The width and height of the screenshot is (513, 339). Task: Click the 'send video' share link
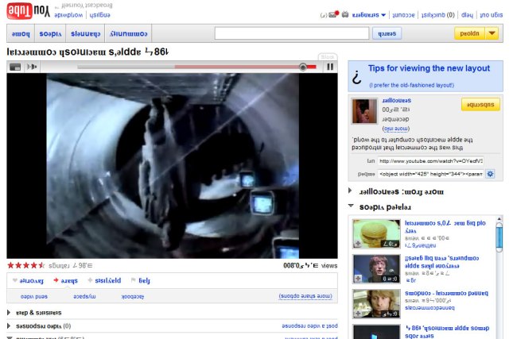click(x=34, y=297)
